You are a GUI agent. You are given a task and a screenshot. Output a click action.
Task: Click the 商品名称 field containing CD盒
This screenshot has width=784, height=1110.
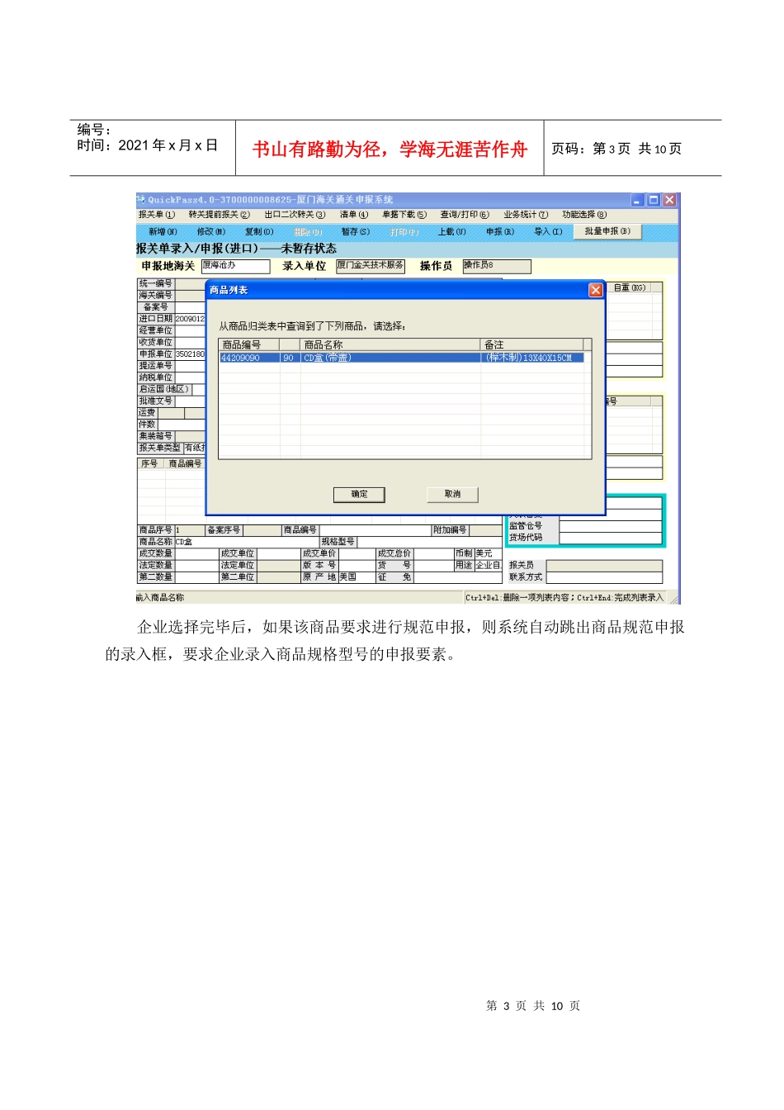247,542
